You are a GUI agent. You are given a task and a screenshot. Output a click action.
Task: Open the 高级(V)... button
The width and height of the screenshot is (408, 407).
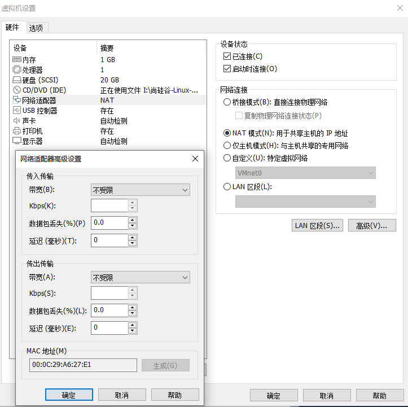[x=372, y=225]
